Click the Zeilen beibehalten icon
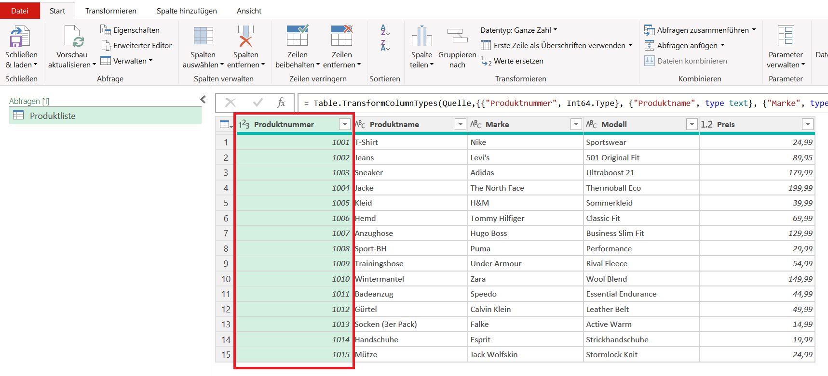The image size is (828, 376). coord(298,36)
